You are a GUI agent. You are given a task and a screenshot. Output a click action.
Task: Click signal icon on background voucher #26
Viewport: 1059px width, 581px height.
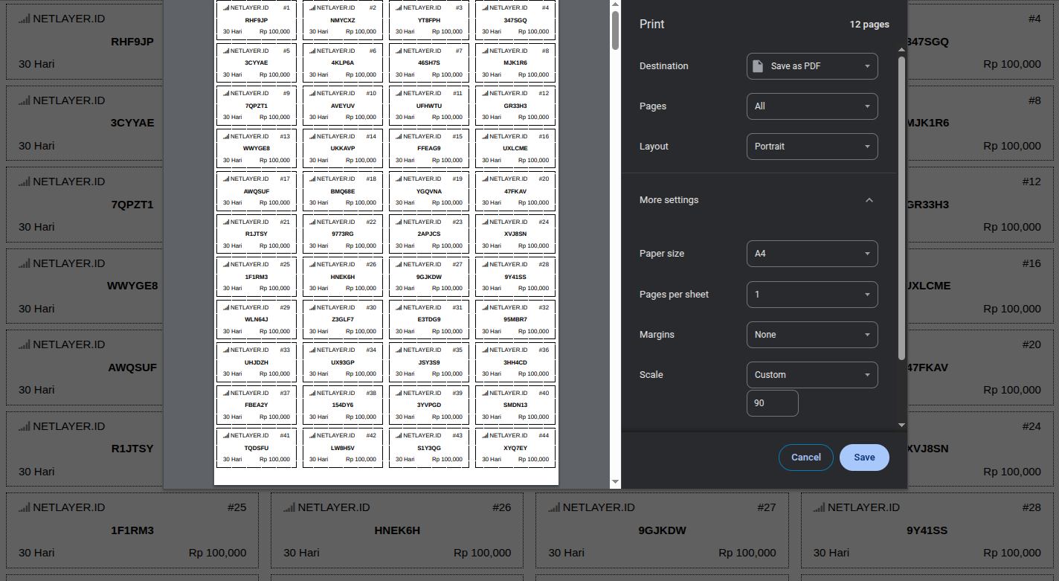[x=289, y=507]
